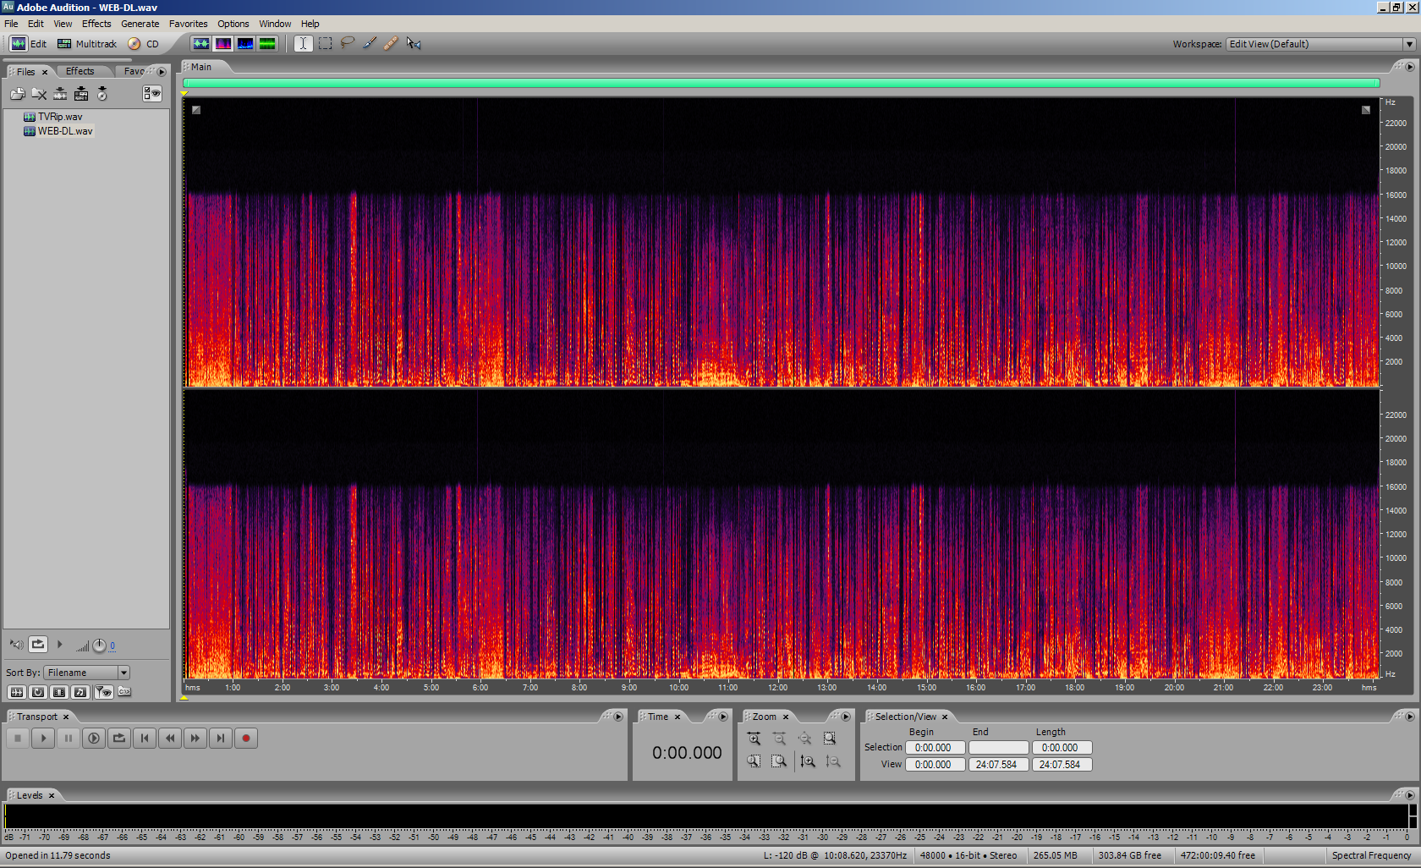
Task: Select the Lasso Selection tool
Action: coord(347,43)
